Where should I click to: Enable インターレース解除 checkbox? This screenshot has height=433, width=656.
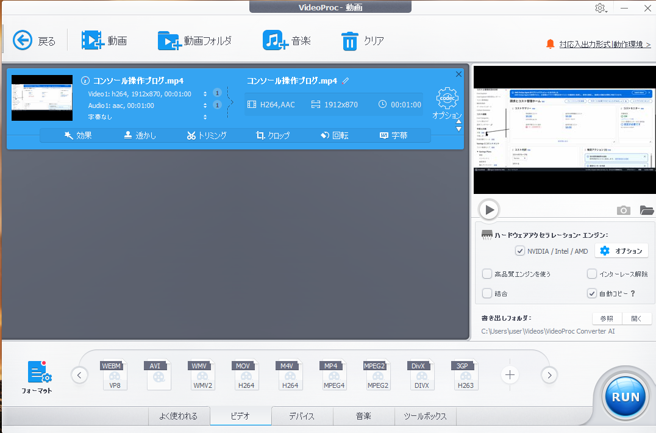coord(591,274)
